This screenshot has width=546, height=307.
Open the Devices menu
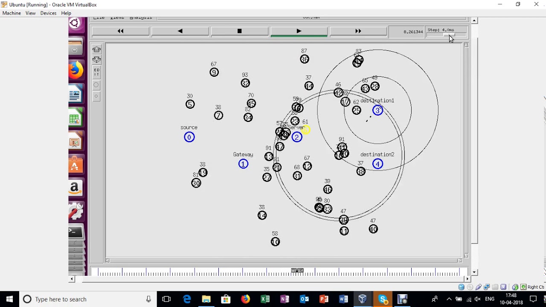coord(48,13)
